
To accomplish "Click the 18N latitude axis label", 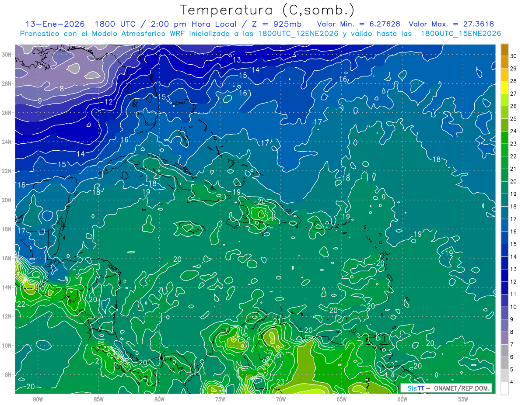I will coord(7,229).
